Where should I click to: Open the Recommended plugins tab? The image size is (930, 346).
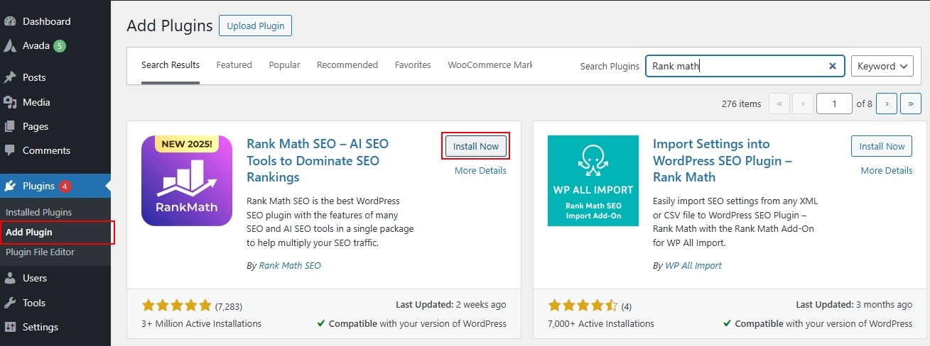[x=347, y=65]
